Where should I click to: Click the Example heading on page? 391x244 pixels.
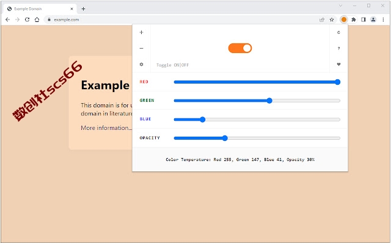pyautogui.click(x=105, y=85)
